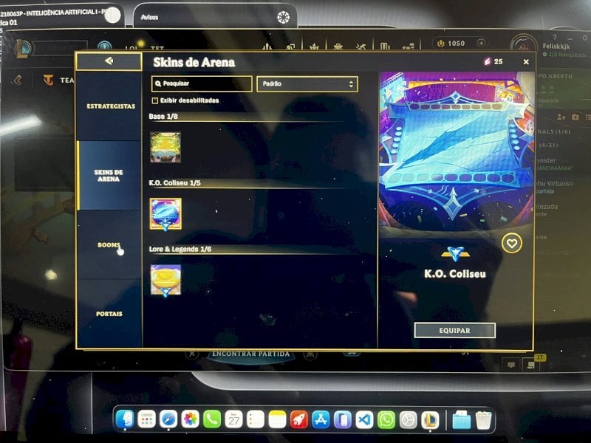591x443 pixels.
Task: Enable the Exibir desabilitadas checkbox
Action: pyautogui.click(x=154, y=100)
